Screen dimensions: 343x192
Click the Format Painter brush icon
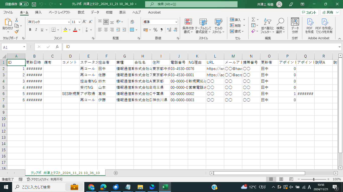coord(17,31)
